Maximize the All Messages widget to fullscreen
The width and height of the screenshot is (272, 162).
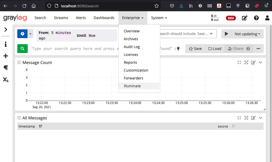246,118
